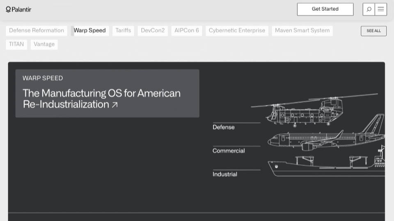Click the helicopter illustration
The width and height of the screenshot is (394, 221).
pyautogui.click(x=314, y=110)
